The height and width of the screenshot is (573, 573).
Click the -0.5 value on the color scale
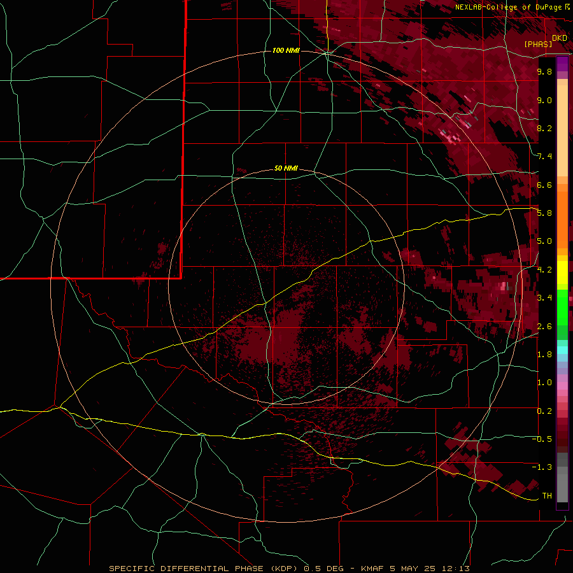coord(542,439)
